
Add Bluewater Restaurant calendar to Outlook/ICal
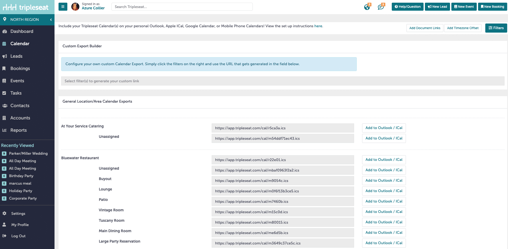(384, 160)
